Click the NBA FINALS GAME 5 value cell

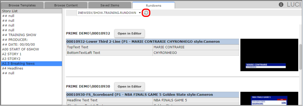pos(196,100)
